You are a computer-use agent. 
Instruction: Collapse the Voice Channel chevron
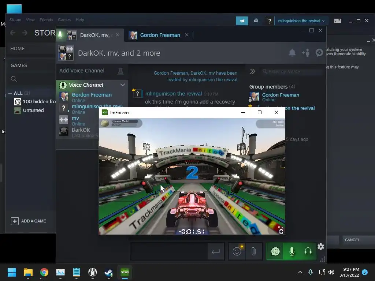pyautogui.click(x=122, y=85)
